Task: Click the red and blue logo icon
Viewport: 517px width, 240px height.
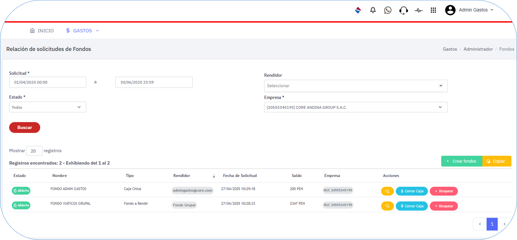Action: pyautogui.click(x=358, y=10)
